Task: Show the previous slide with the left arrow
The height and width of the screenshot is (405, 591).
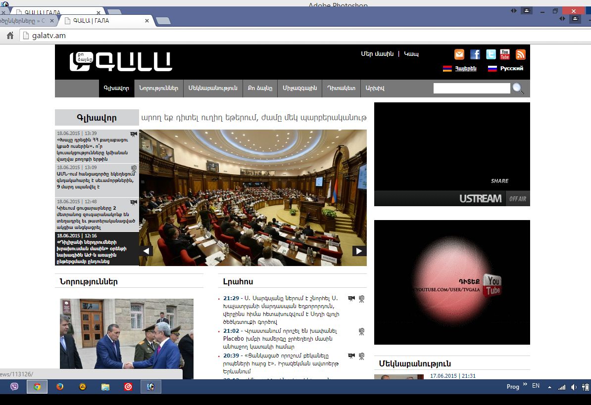Action: pyautogui.click(x=146, y=251)
